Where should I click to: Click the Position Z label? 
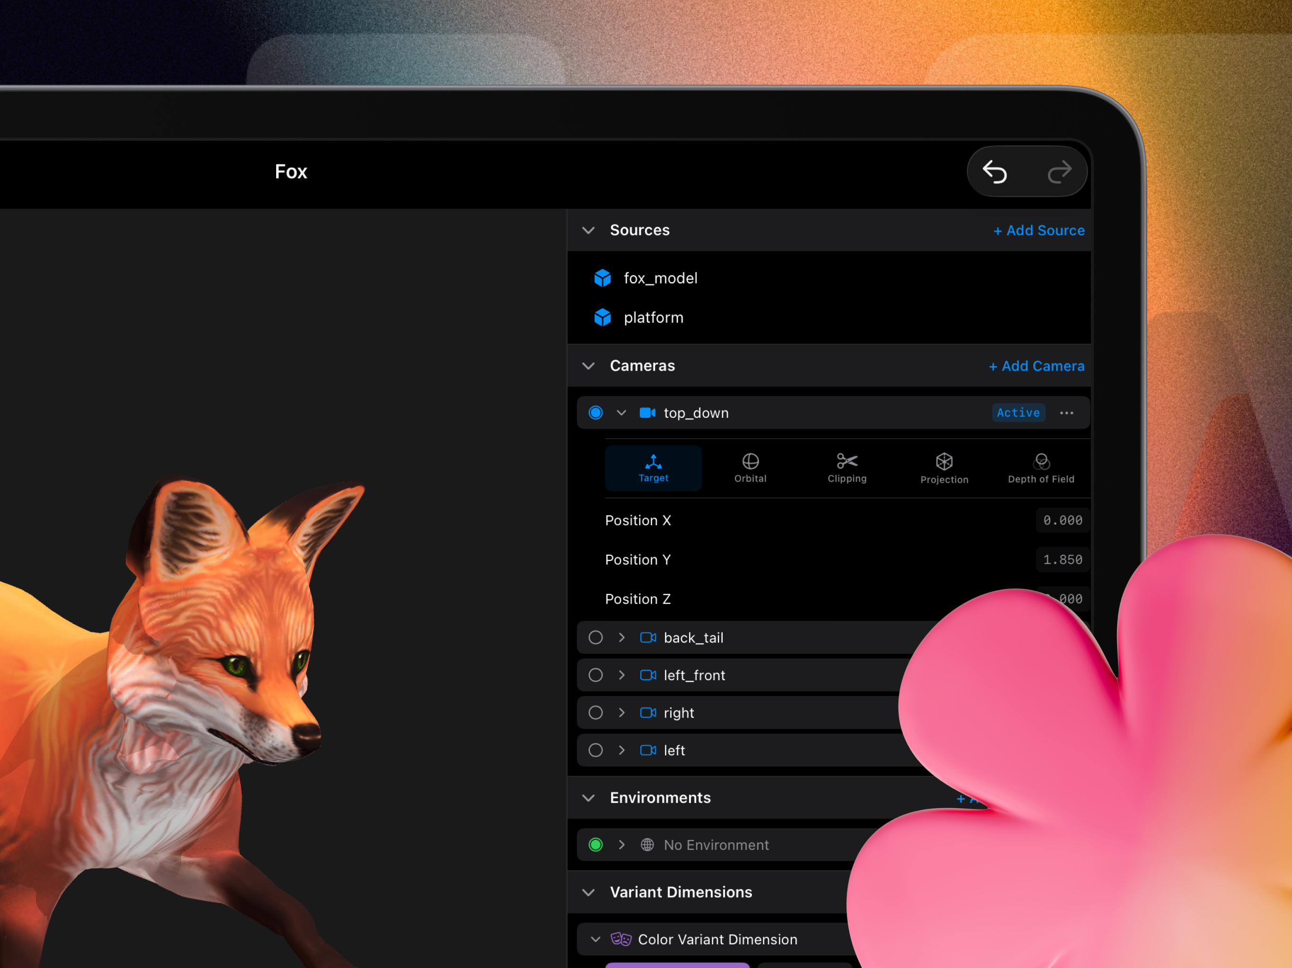(638, 599)
